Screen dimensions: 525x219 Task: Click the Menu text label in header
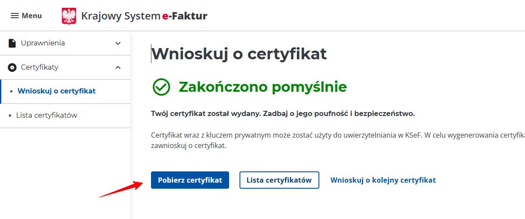(32, 16)
